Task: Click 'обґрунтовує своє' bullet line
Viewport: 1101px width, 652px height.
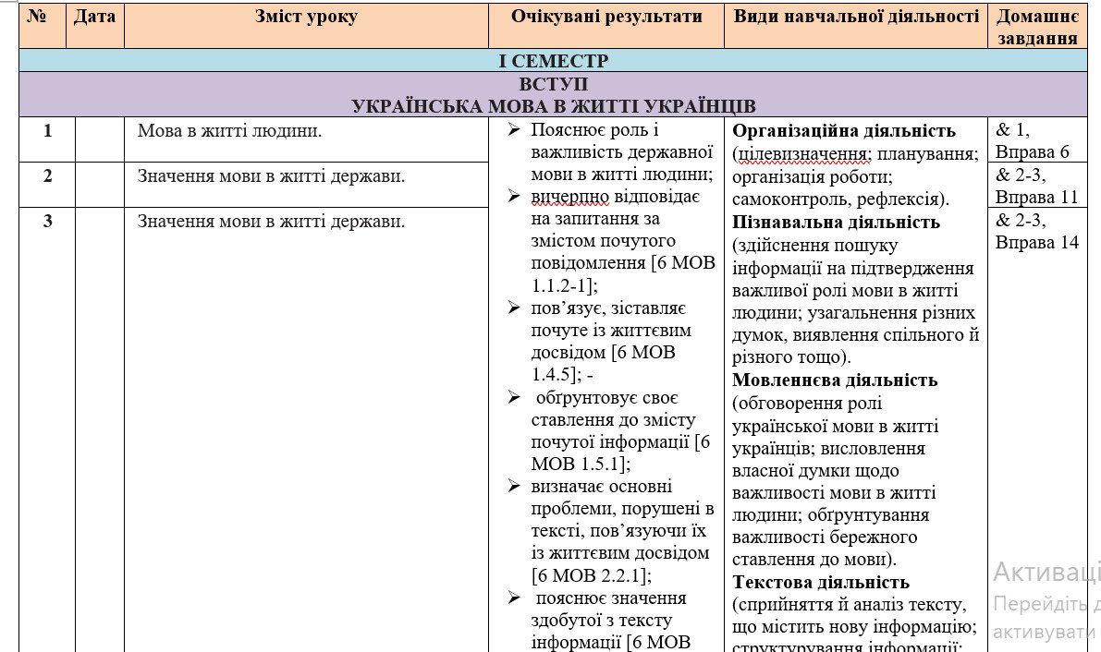Action: (606, 397)
